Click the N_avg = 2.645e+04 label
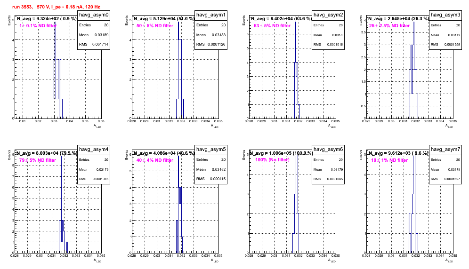The width and height of the screenshot is (469, 269). [398, 19]
